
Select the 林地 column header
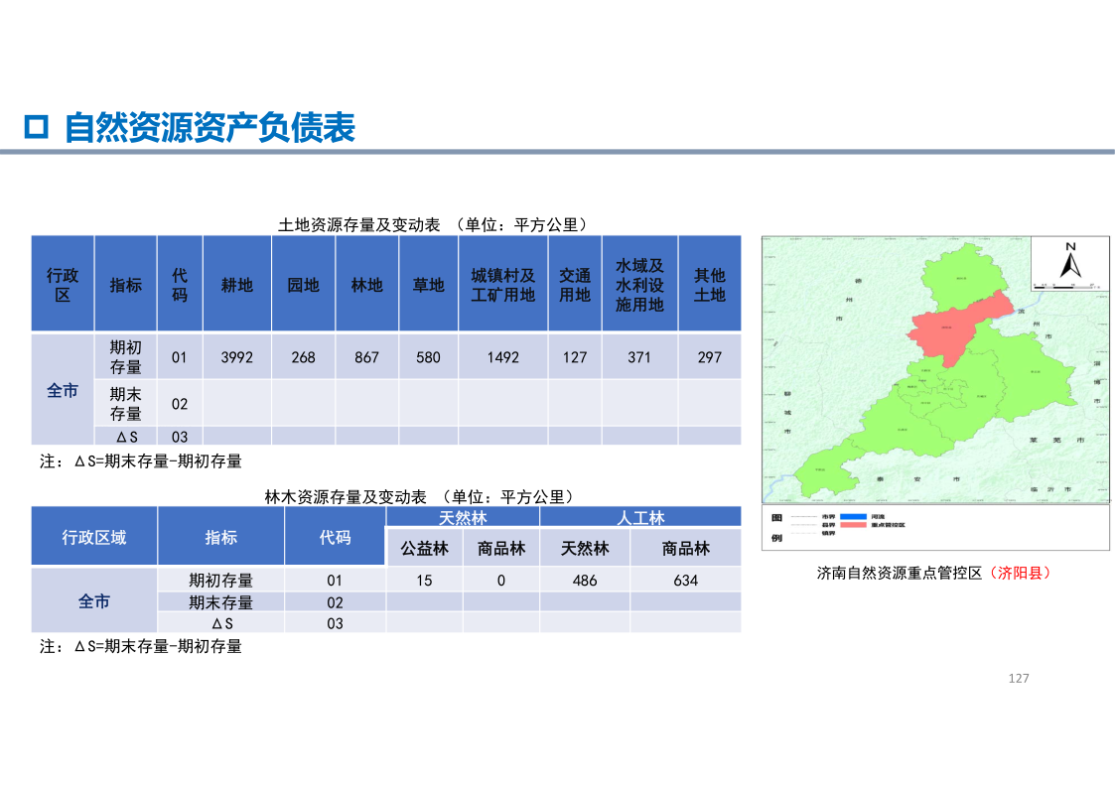(x=367, y=284)
